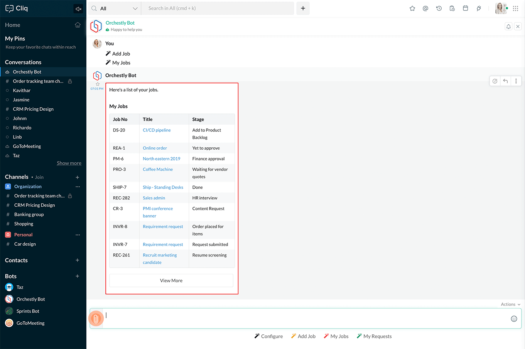Click the View More button

tap(171, 280)
